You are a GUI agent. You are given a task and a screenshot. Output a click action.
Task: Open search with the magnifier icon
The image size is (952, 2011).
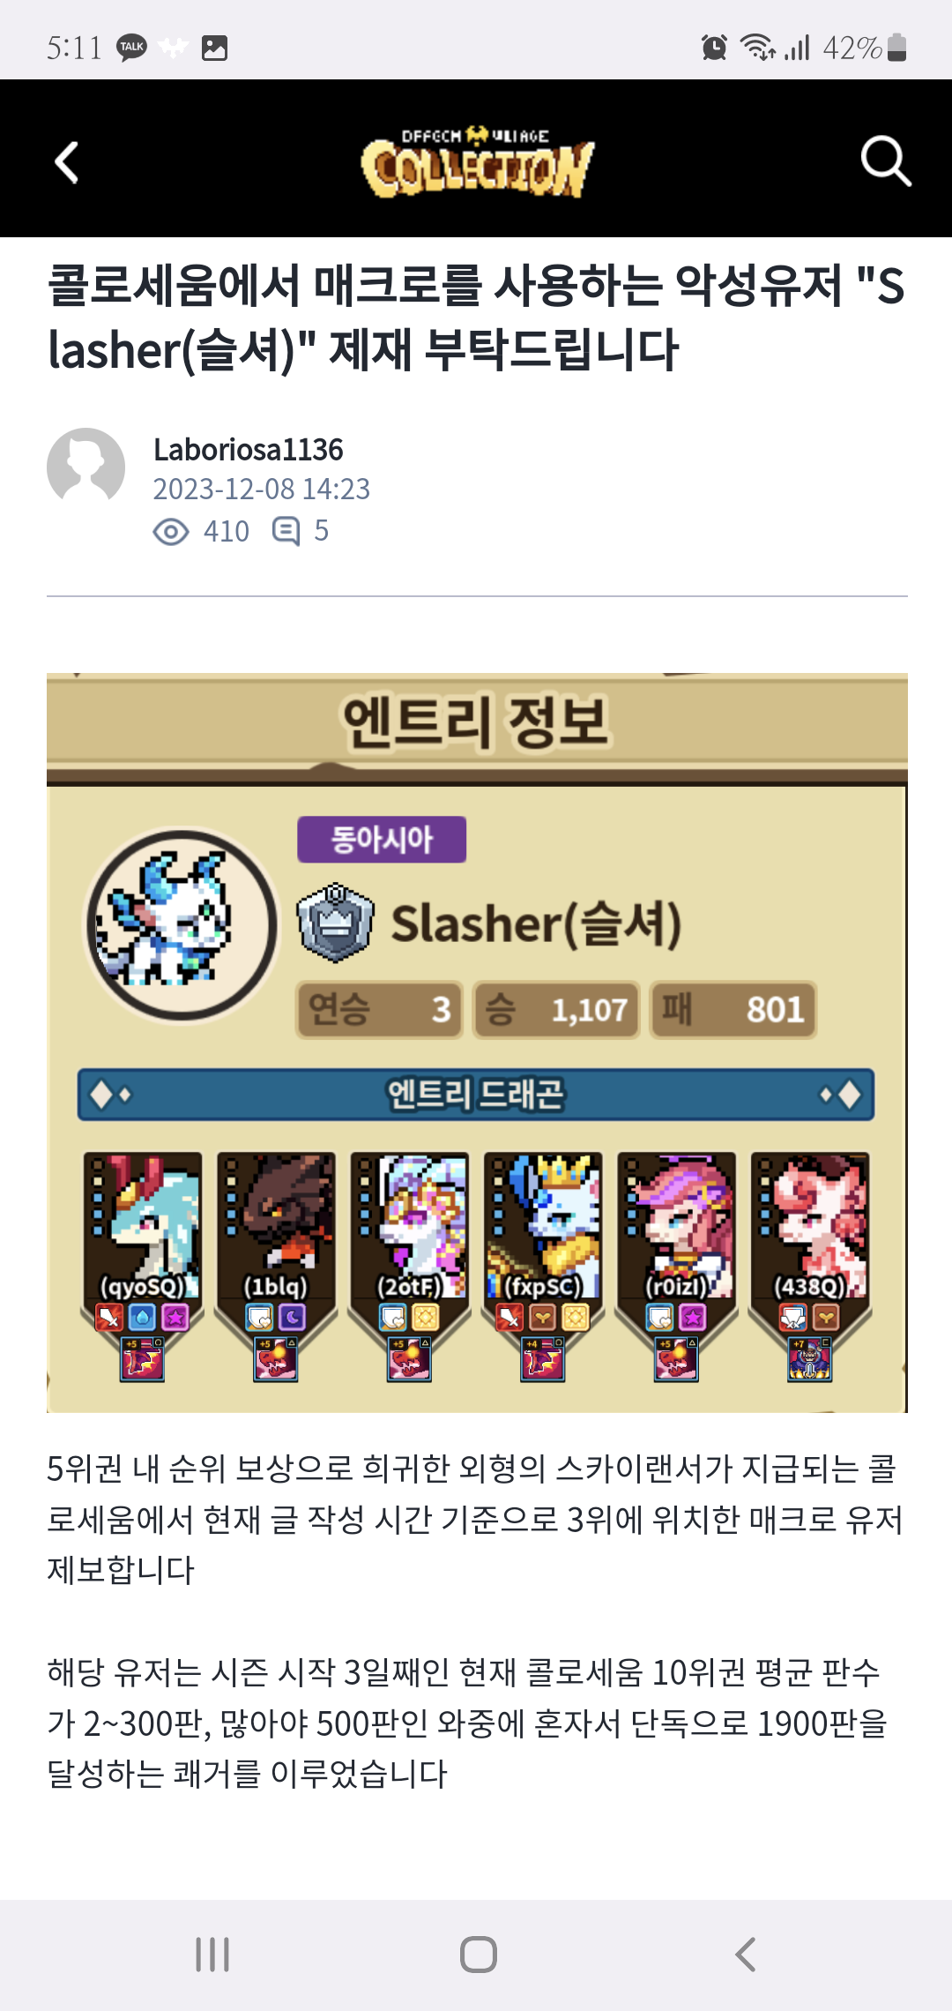pos(885,161)
